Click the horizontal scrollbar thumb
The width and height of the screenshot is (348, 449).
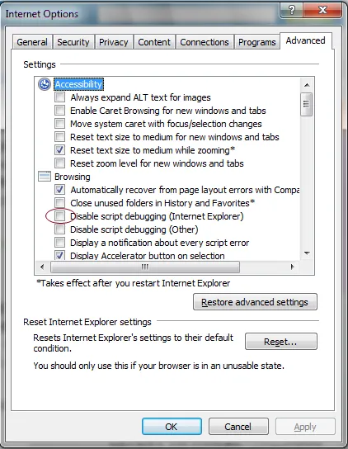[145, 267]
